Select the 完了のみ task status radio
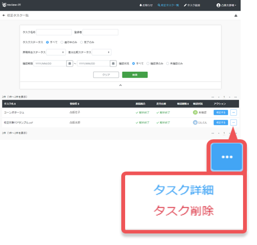The image size is (257, 245). point(81,42)
